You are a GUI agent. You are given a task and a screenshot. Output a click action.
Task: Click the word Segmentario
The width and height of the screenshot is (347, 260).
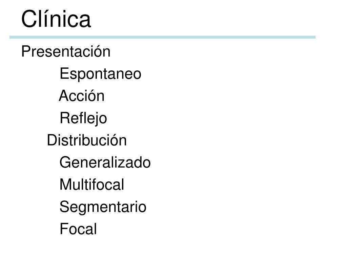point(103,208)
